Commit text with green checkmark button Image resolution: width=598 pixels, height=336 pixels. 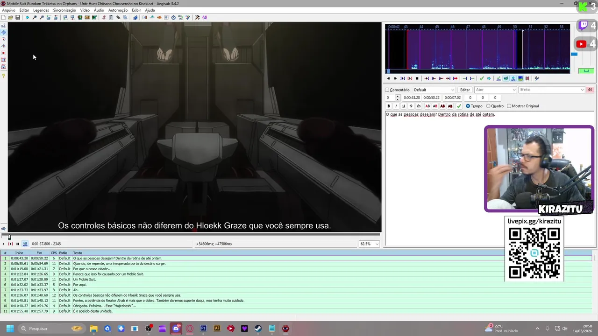(459, 106)
